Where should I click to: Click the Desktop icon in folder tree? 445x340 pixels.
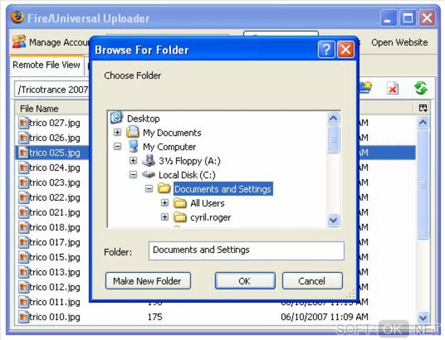click(116, 118)
